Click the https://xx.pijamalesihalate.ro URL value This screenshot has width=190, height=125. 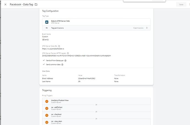(x=53, y=49)
